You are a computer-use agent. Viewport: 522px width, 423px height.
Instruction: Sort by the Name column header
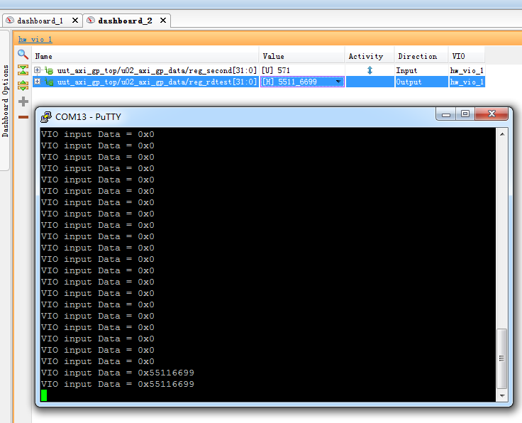point(145,56)
